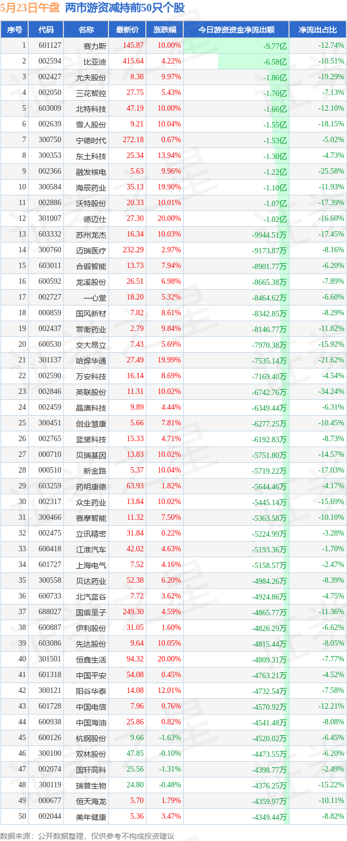Click stock code 600592
This screenshot has width=347, height=841.
click(x=50, y=282)
